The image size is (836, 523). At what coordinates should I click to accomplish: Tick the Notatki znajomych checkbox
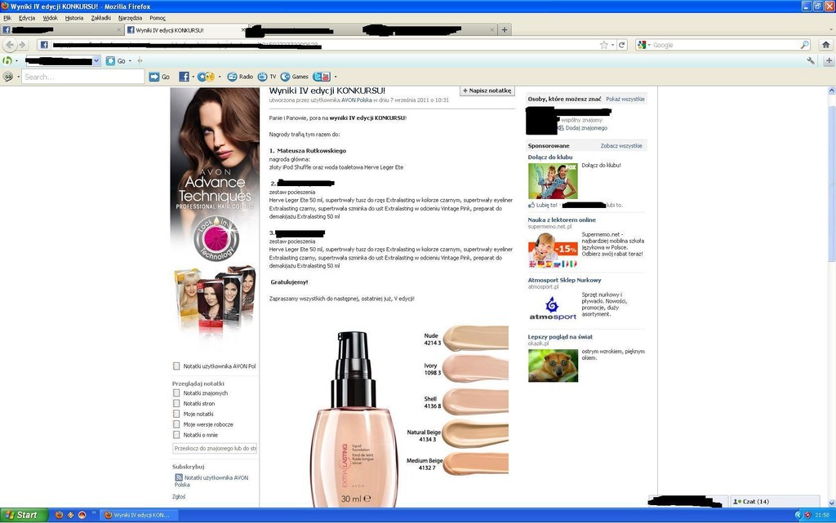pyautogui.click(x=176, y=393)
